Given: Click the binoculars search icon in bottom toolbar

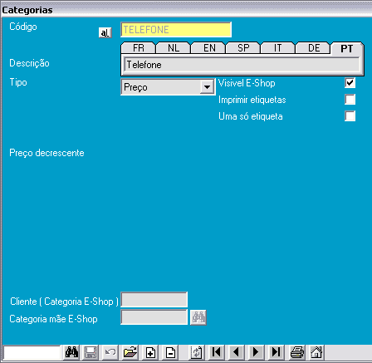Looking at the screenshot, I should 71,352.
